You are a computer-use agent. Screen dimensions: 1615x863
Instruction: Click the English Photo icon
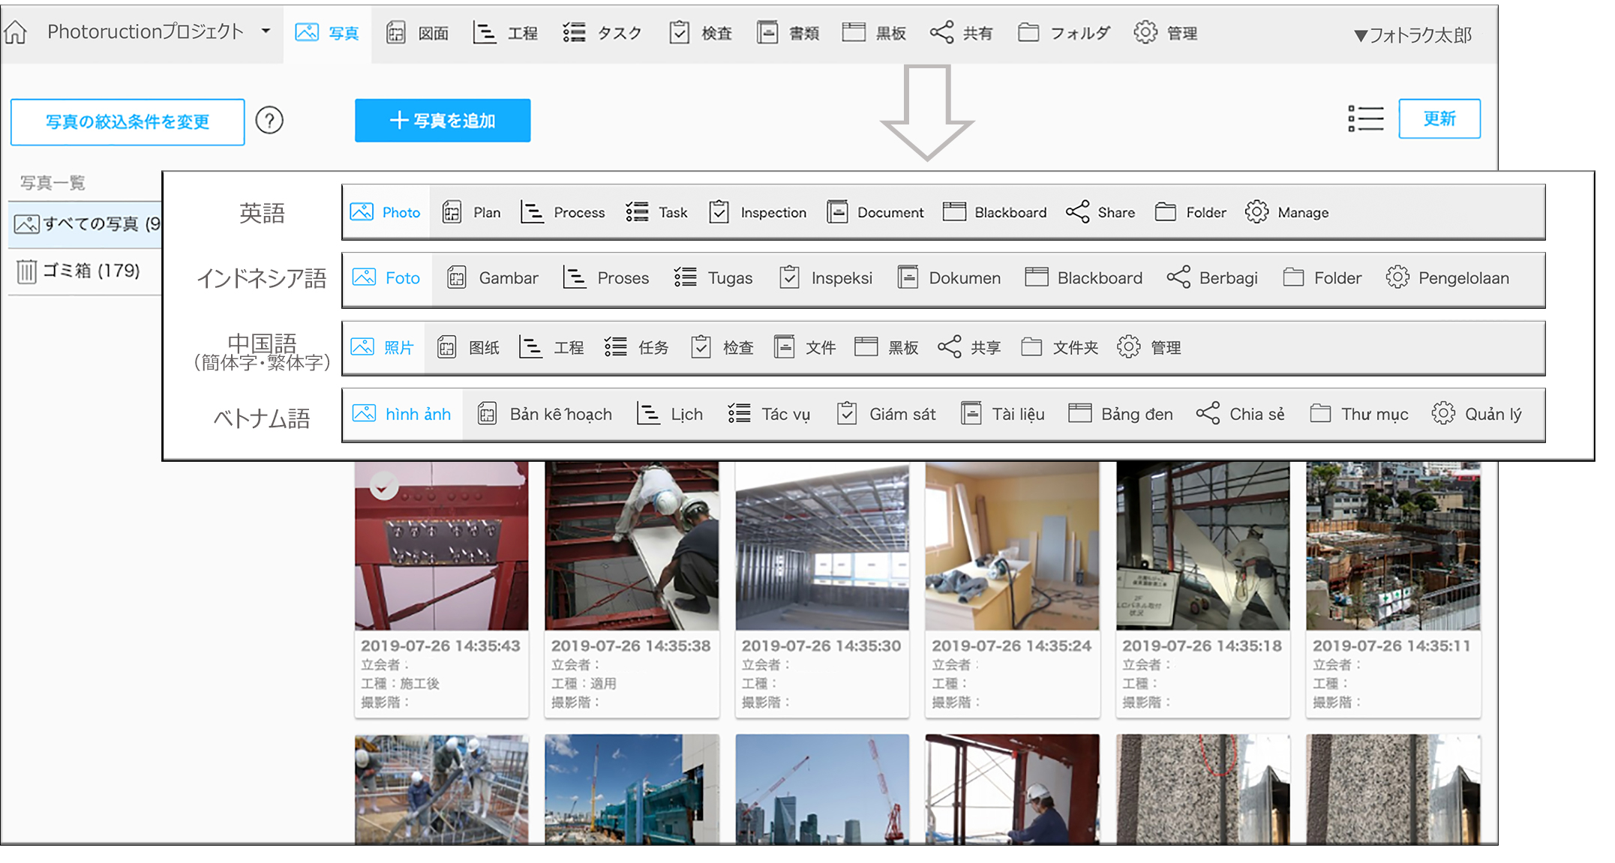(362, 212)
